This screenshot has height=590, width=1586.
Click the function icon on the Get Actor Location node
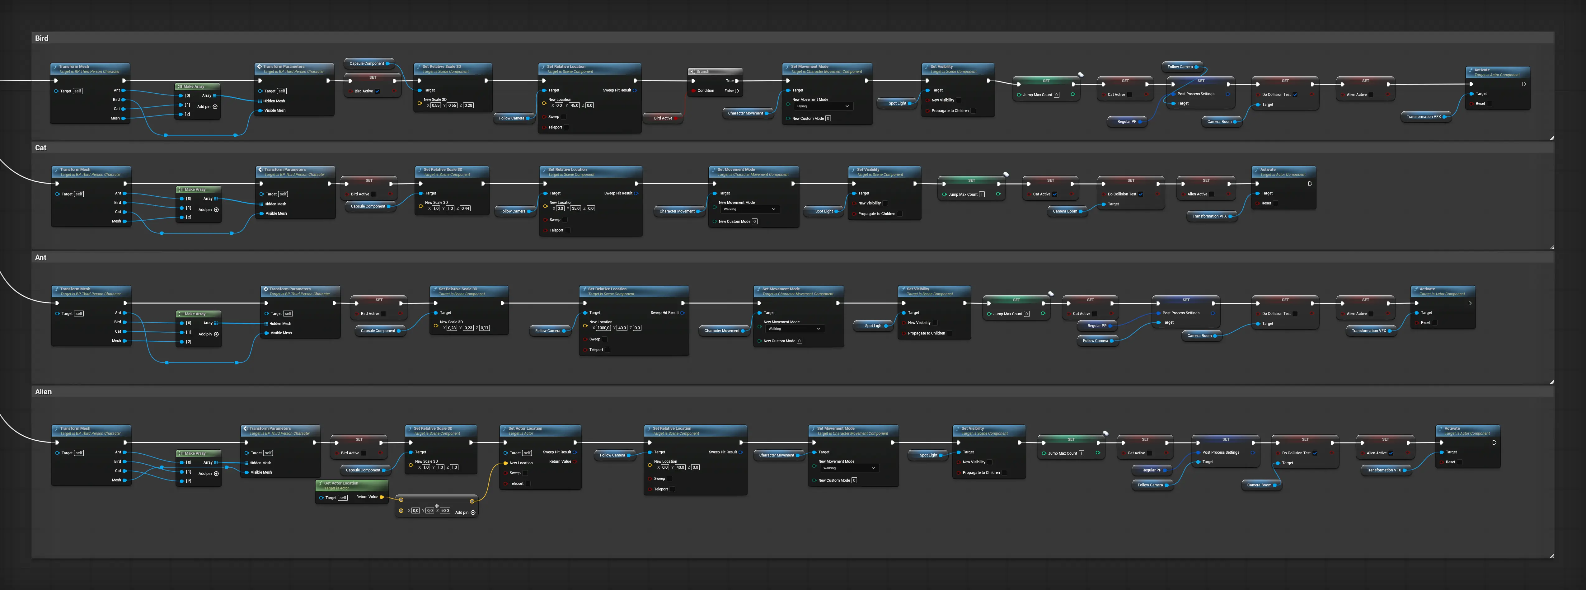pyautogui.click(x=320, y=484)
